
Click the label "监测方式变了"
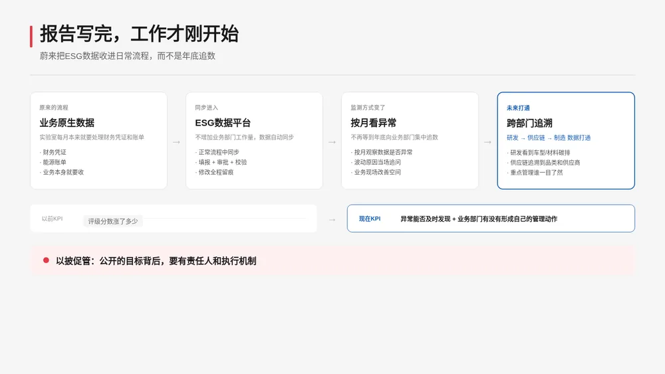pyautogui.click(x=368, y=108)
